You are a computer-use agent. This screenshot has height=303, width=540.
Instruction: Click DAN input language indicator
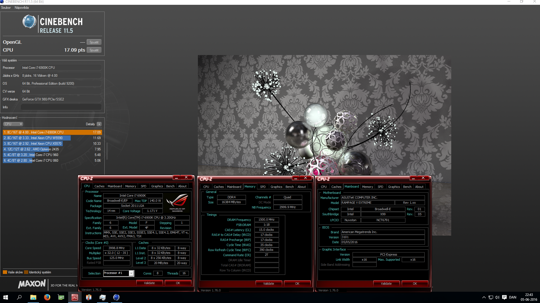(x=513, y=297)
